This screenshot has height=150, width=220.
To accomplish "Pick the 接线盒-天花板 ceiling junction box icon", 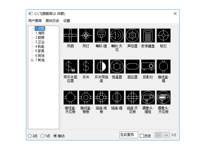I will (71, 98).
